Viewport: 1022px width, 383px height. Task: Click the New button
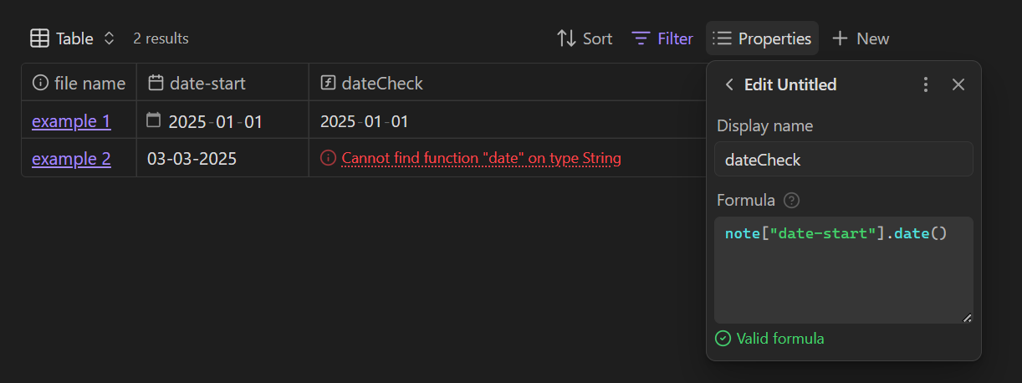(x=861, y=38)
